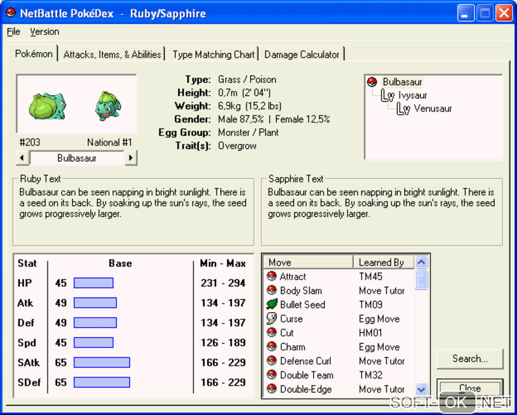Click the Monster / Plant egg group value
Viewport: 517px width, 415px height.
(248, 133)
